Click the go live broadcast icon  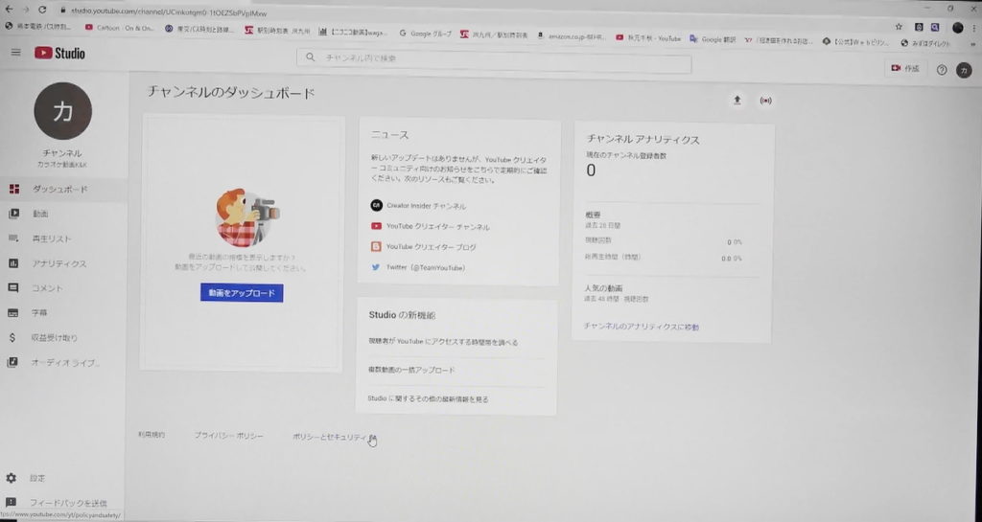[765, 100]
